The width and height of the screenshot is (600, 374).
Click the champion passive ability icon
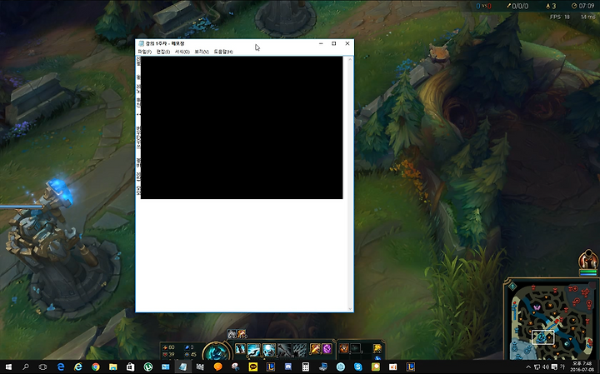click(240, 349)
